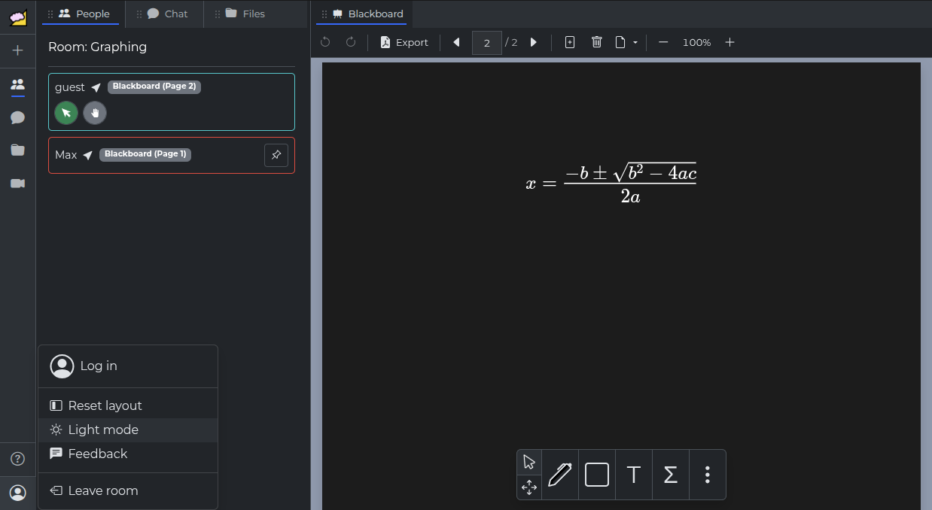Go to the previous blackboard page

[456, 42]
